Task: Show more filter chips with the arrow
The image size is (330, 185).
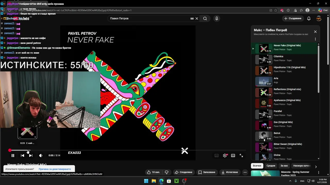Action: pos(316,167)
